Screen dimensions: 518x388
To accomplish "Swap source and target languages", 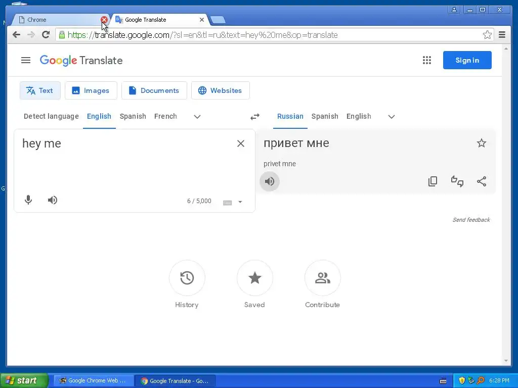I will (255, 117).
